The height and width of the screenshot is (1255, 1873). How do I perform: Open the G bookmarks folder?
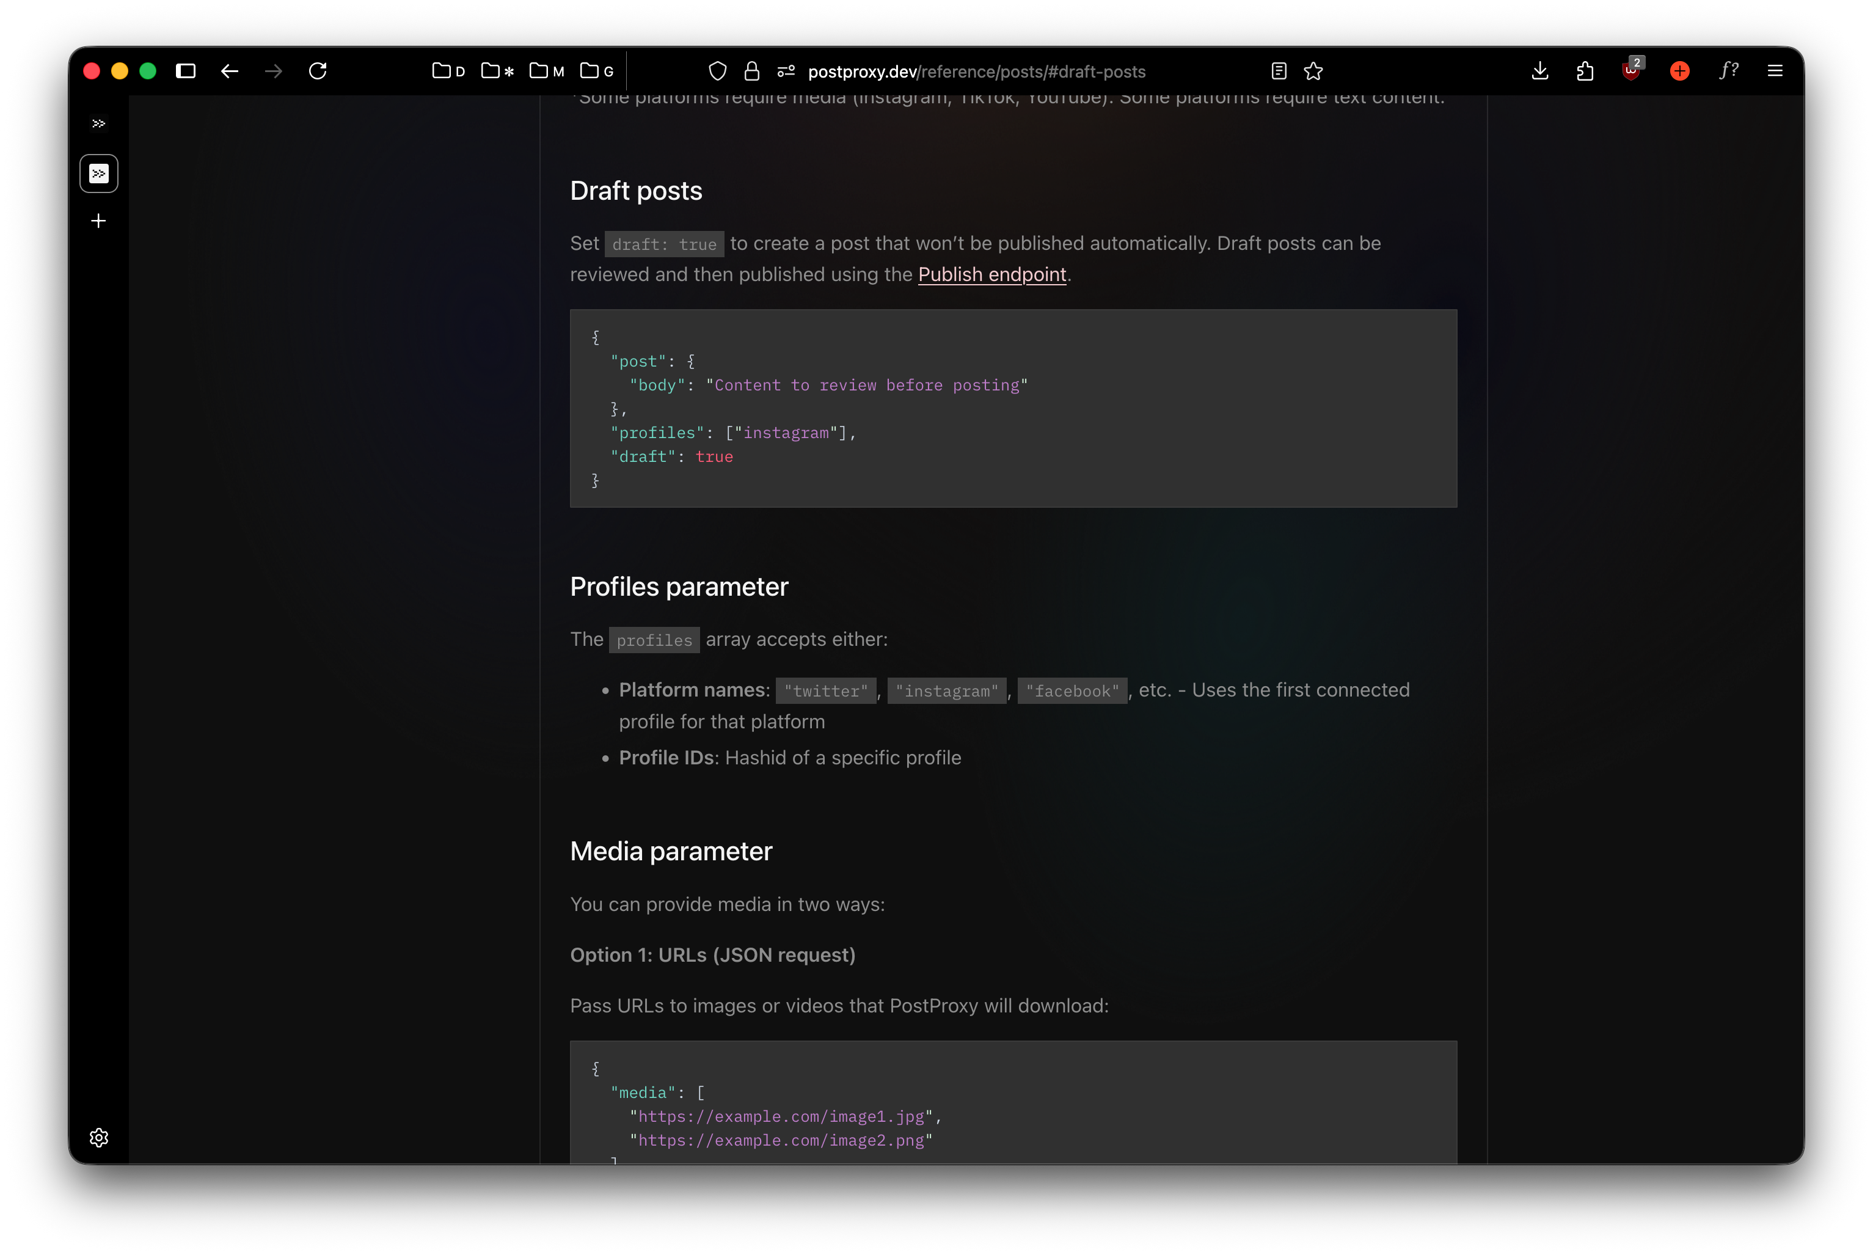597,71
